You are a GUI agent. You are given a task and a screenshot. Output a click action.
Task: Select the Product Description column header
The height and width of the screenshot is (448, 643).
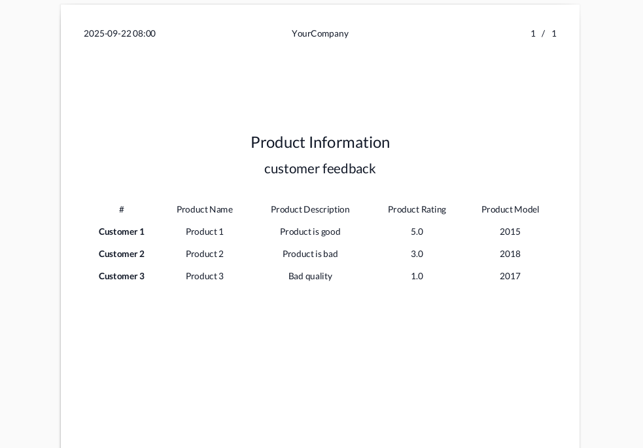[x=310, y=209]
